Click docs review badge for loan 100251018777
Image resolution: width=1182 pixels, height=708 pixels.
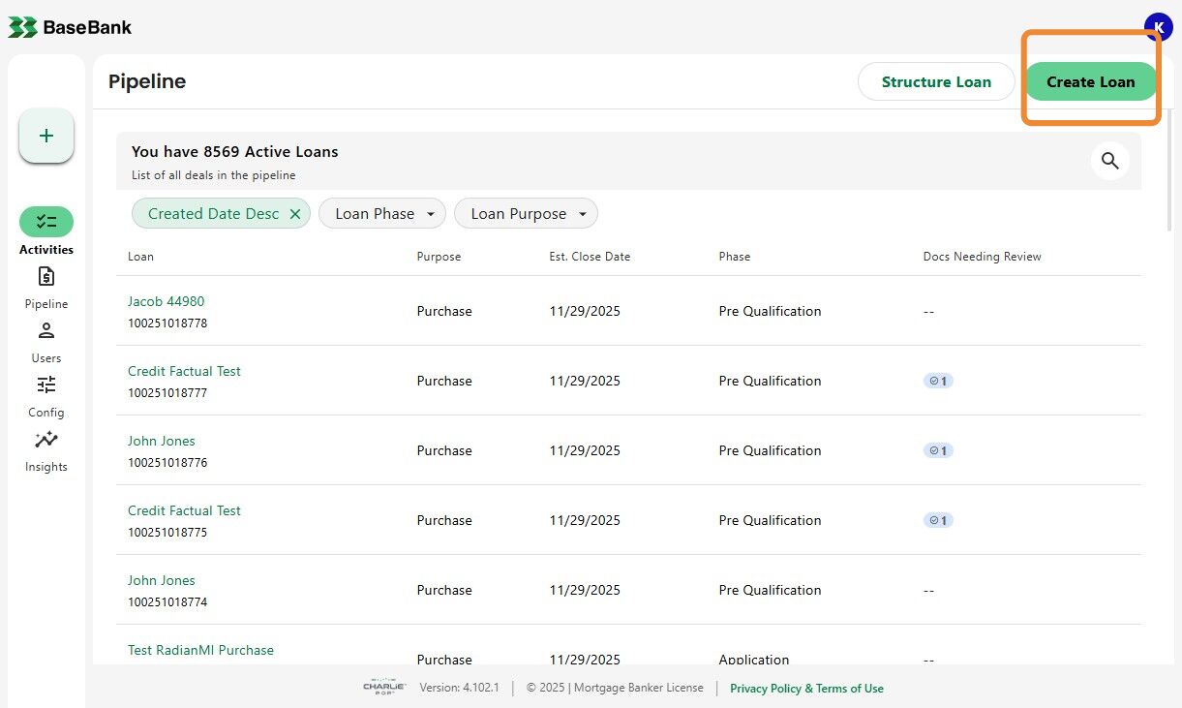tap(938, 381)
